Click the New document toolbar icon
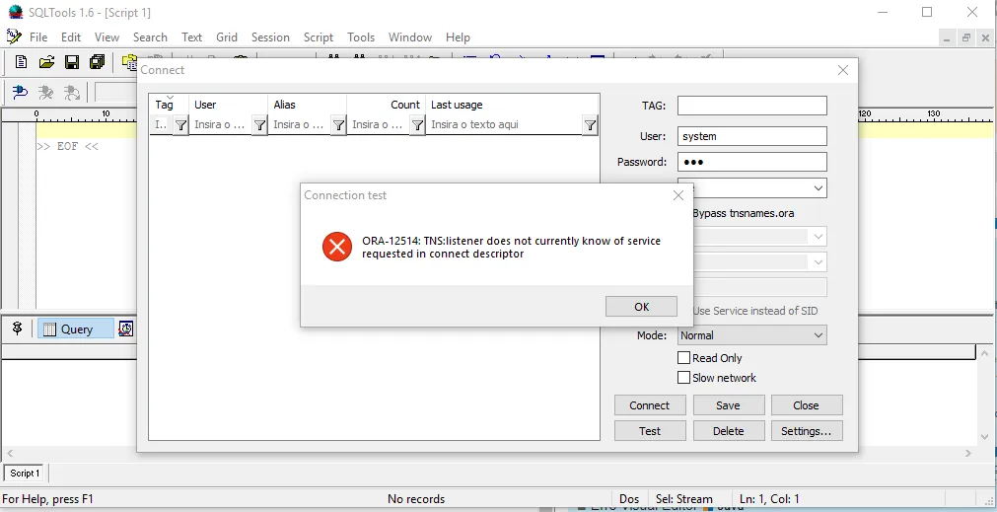The height and width of the screenshot is (512, 997). click(x=21, y=62)
